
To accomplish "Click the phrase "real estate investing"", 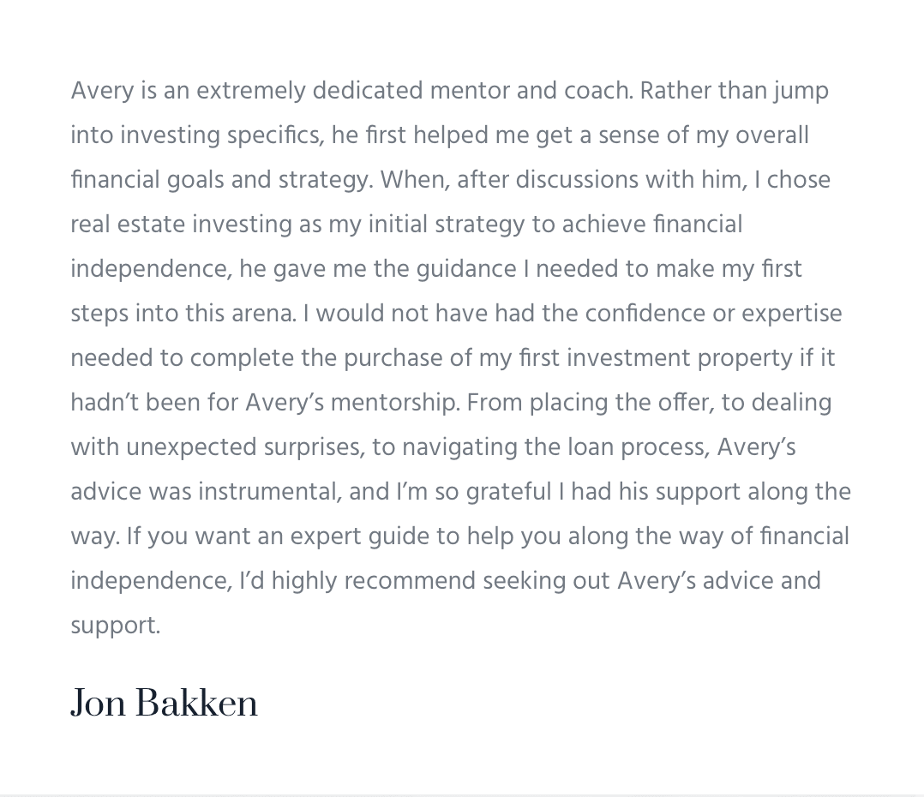I will pyautogui.click(x=182, y=225).
